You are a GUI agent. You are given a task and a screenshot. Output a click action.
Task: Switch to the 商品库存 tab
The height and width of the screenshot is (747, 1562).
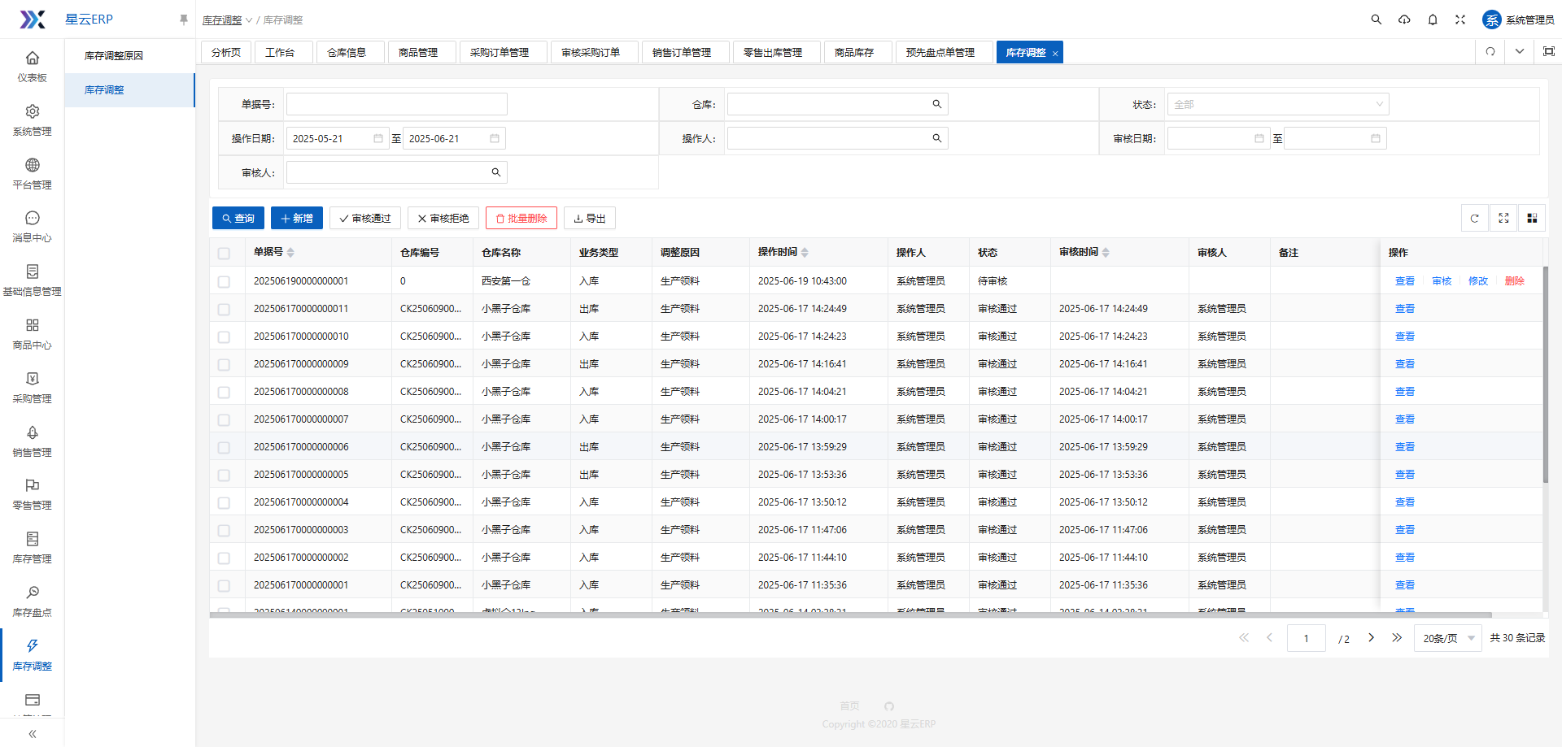pyautogui.click(x=853, y=52)
